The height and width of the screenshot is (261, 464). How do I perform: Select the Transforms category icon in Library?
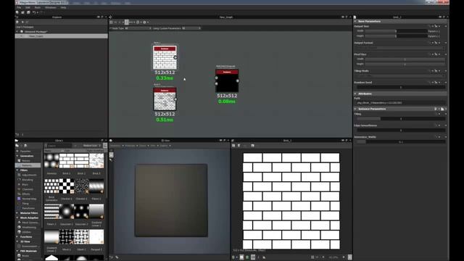click(x=20, y=208)
